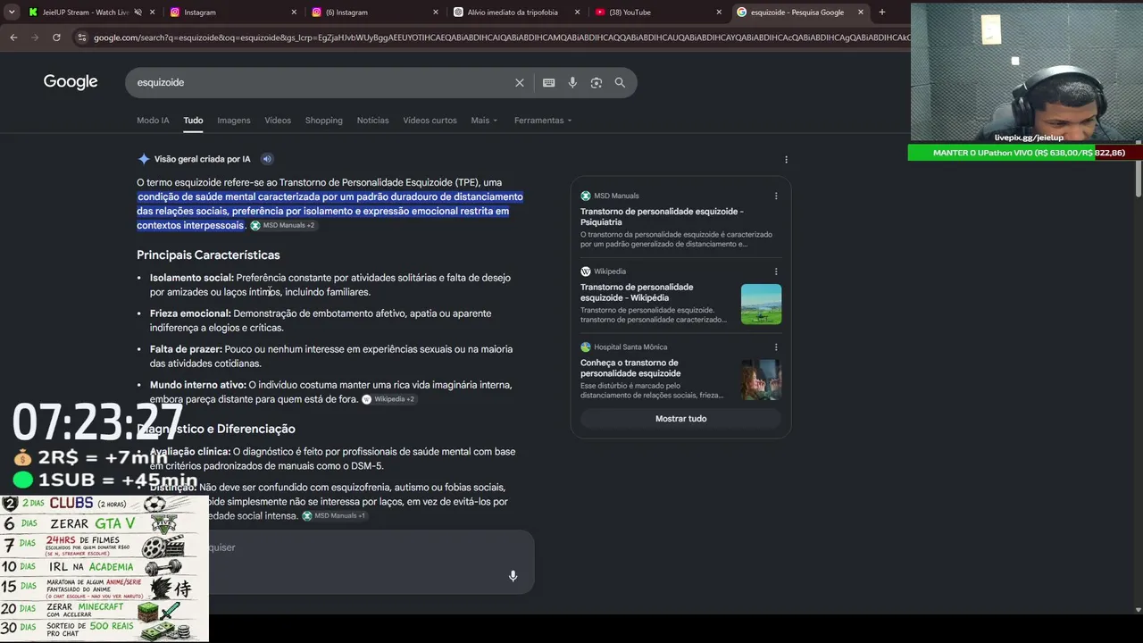Screen dimensions: 1143x643
Task: Click the microphone in the follow-up question box
Action: pos(513,576)
